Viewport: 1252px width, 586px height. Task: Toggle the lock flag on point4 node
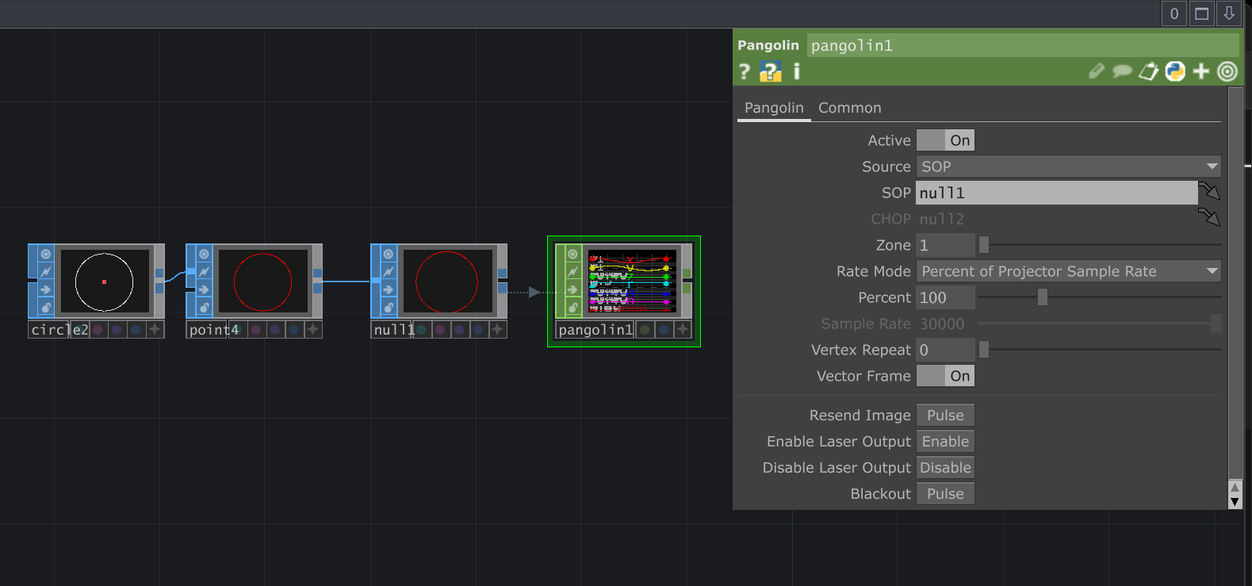[x=204, y=308]
